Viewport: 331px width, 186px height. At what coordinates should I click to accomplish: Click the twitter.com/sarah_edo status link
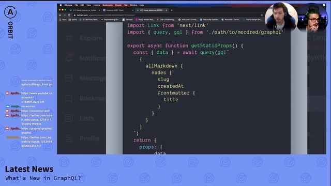click(x=37, y=120)
